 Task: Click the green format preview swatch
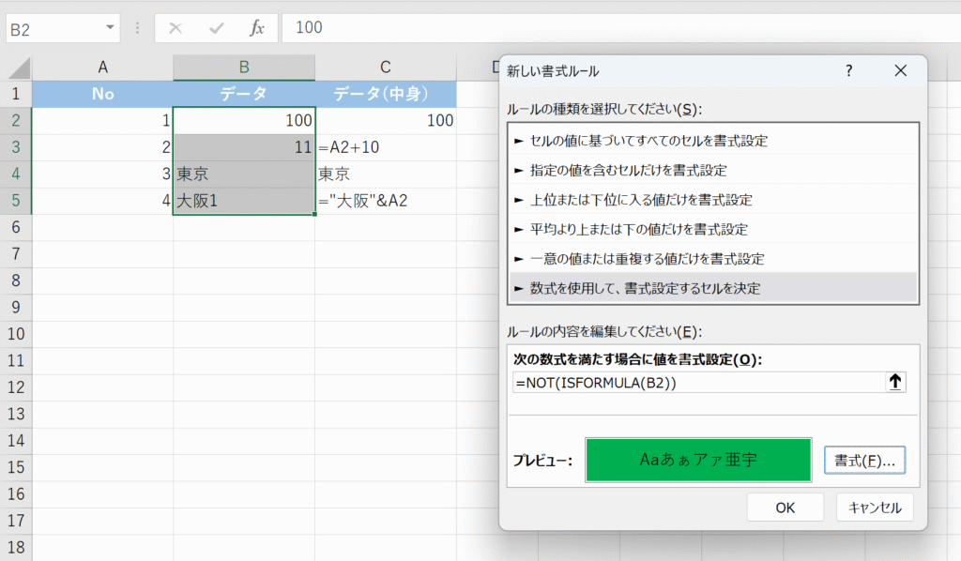(x=698, y=460)
